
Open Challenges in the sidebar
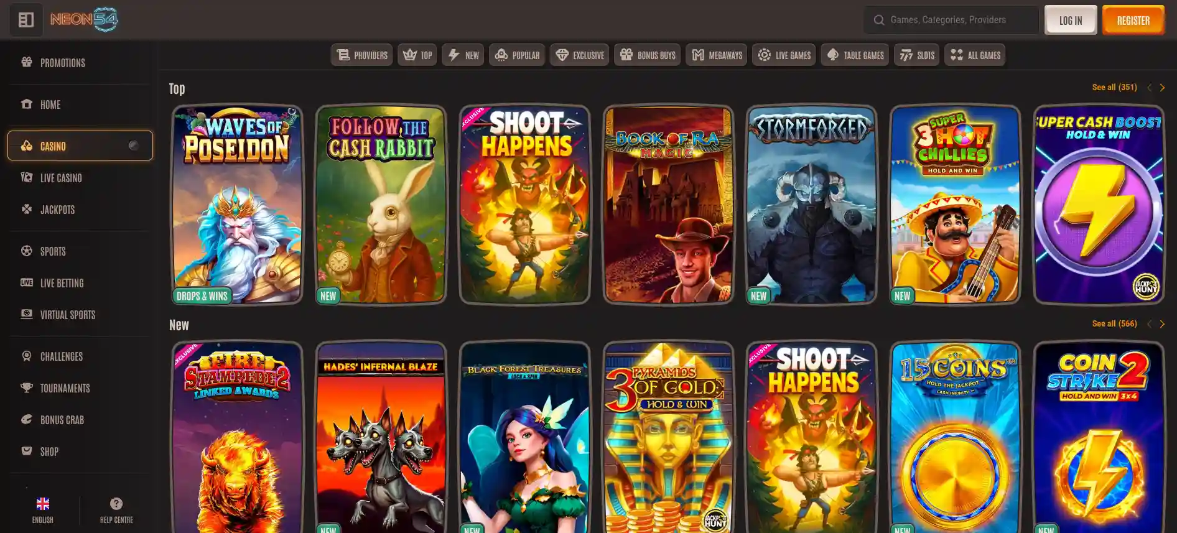click(61, 356)
